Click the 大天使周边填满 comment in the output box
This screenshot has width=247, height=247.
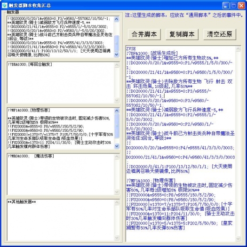point(179,169)
